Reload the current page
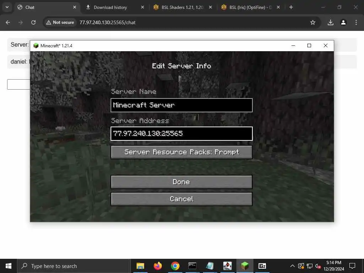This screenshot has width=364, height=273. [x=33, y=22]
